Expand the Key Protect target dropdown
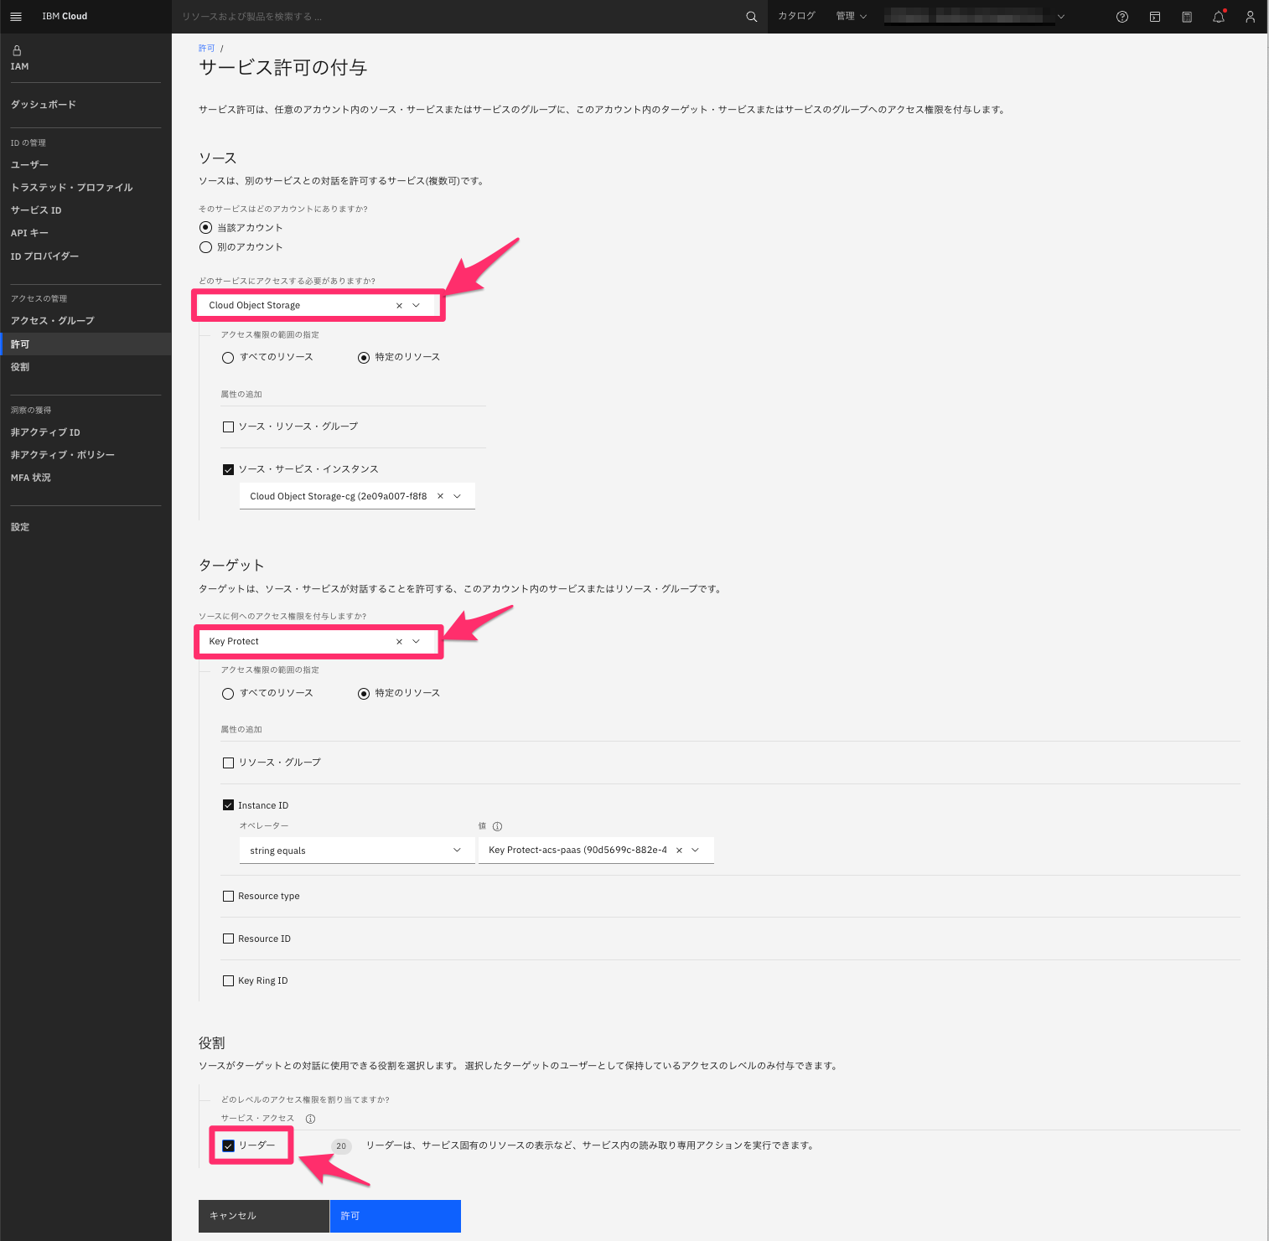 pos(417,642)
